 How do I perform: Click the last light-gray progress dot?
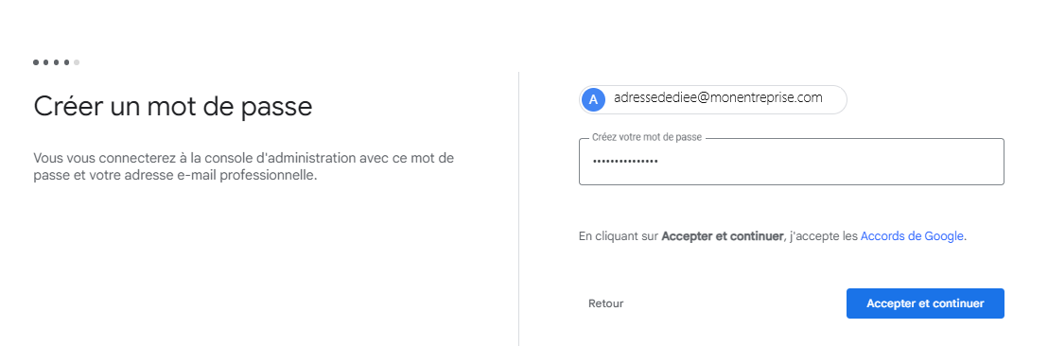pyautogui.click(x=77, y=62)
